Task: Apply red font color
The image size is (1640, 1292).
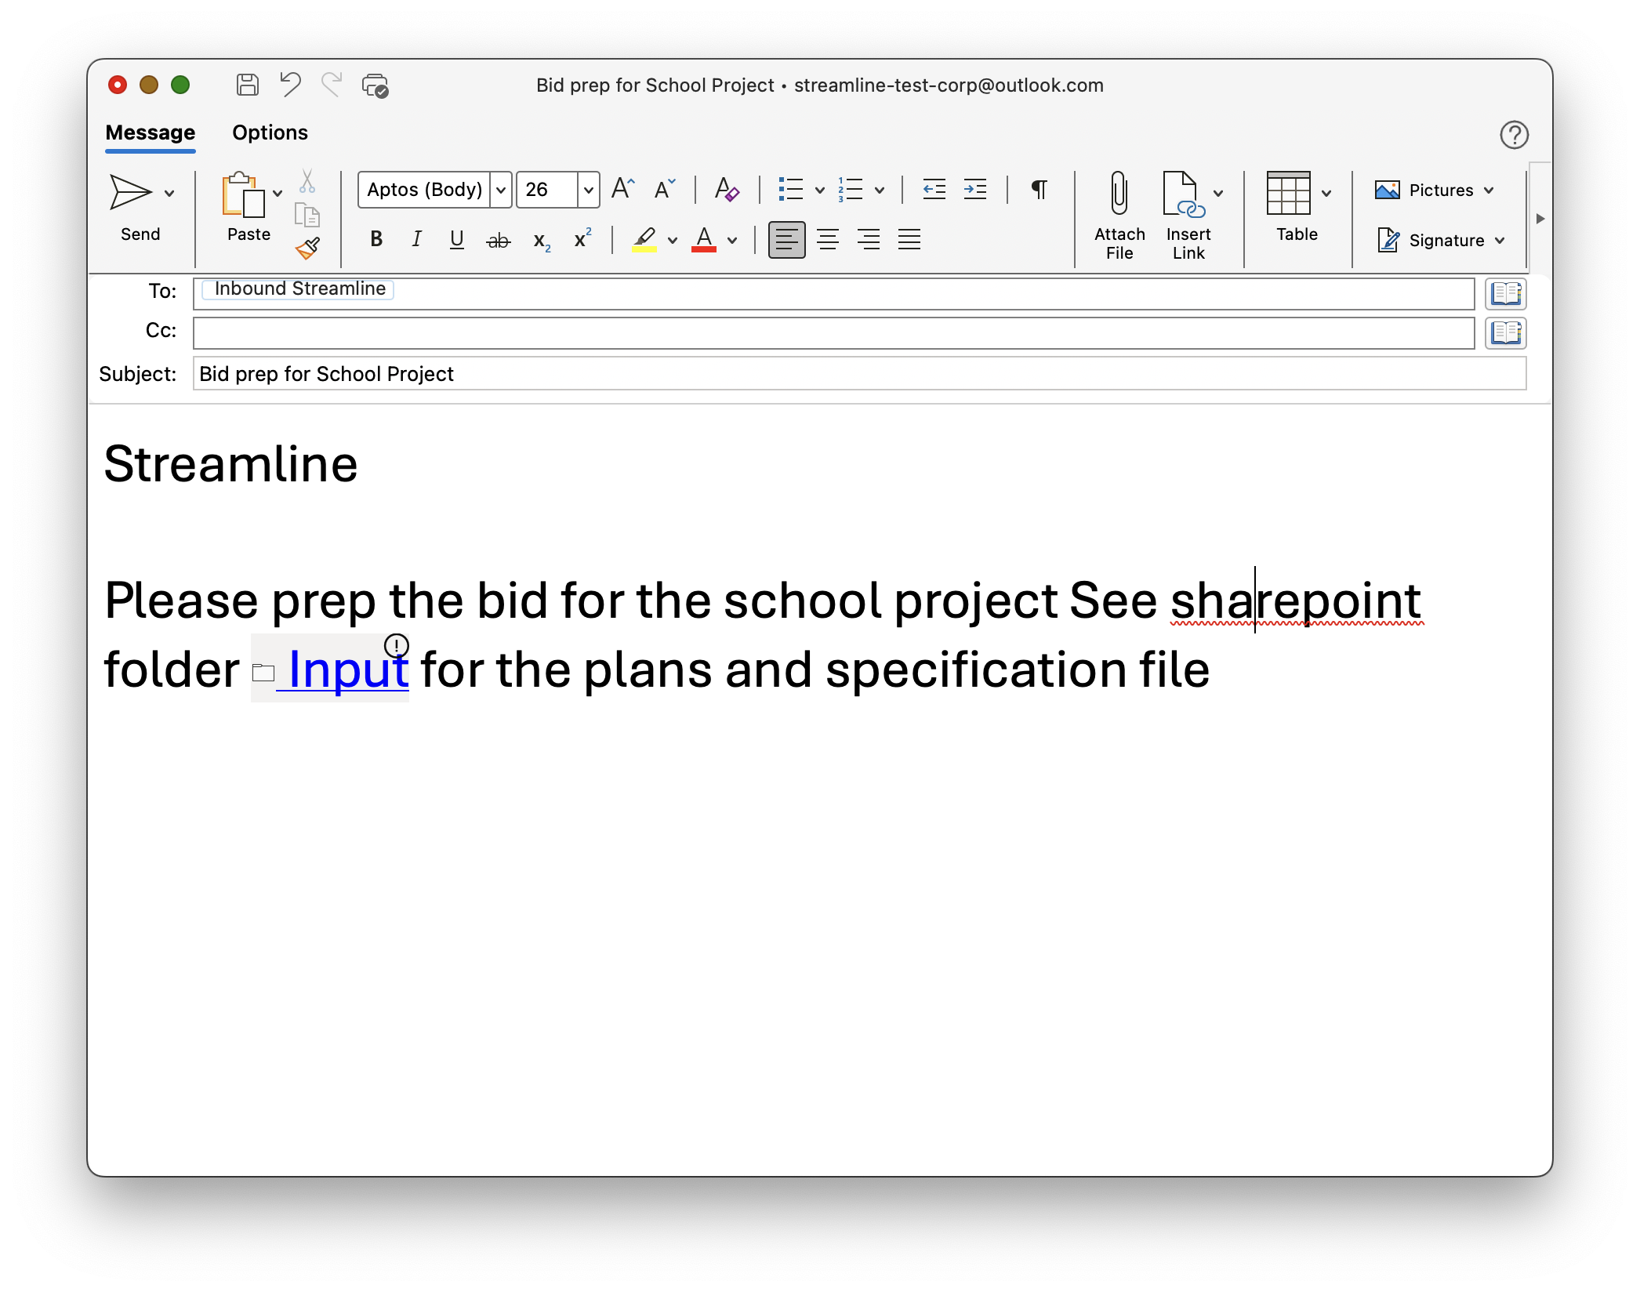Action: click(704, 239)
